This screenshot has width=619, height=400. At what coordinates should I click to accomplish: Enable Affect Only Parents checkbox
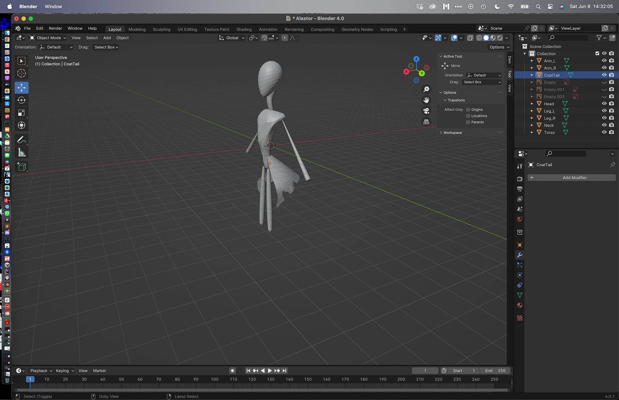coord(468,122)
